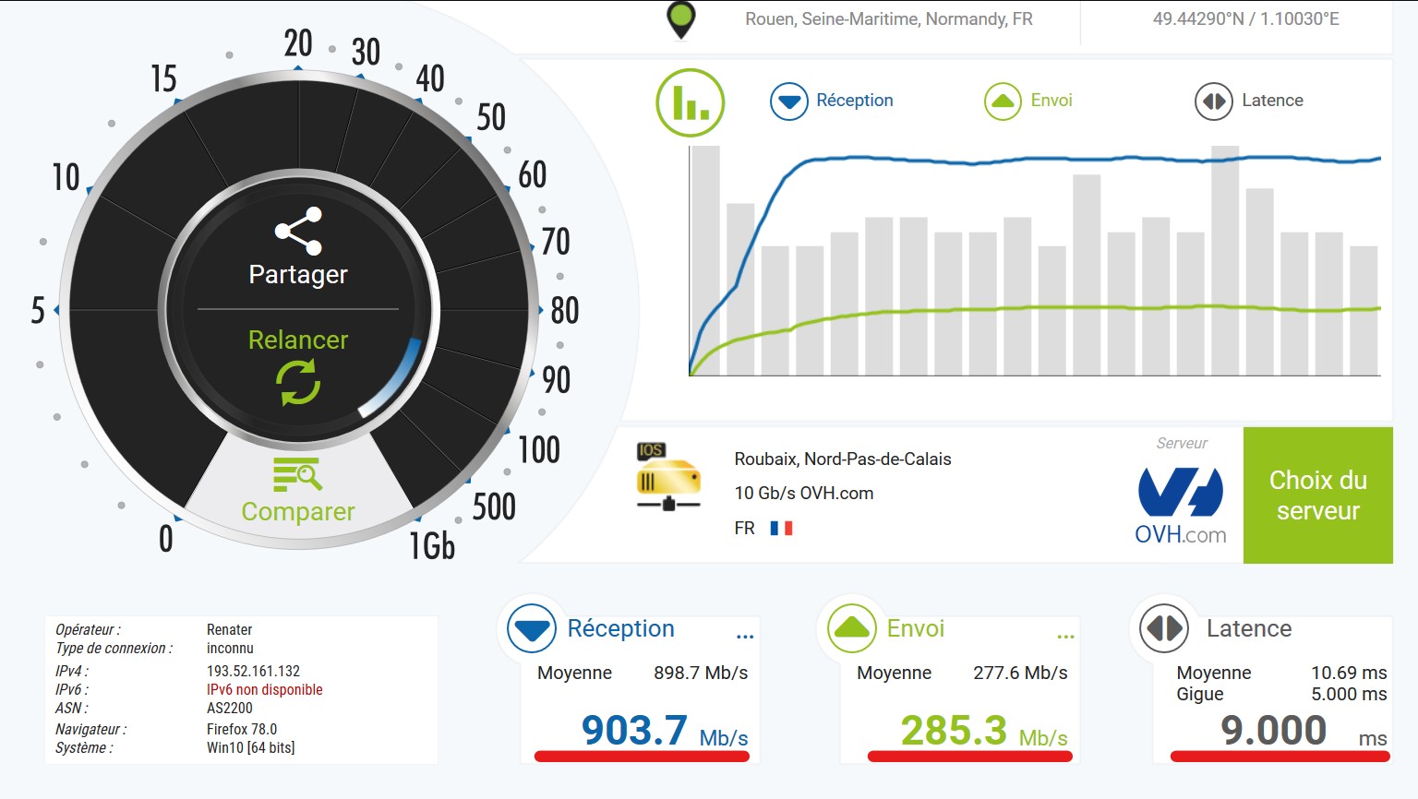1418x799 pixels.
Task: Expand Envoi details via three dots
Action: pyautogui.click(x=1065, y=637)
